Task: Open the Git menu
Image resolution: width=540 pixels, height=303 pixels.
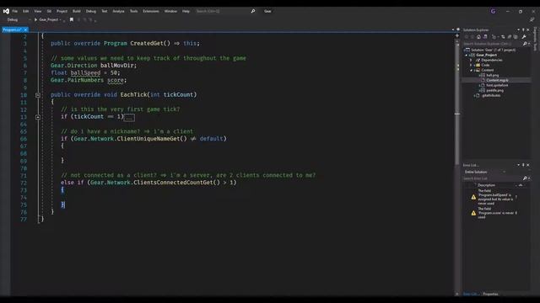Action: pos(49,11)
